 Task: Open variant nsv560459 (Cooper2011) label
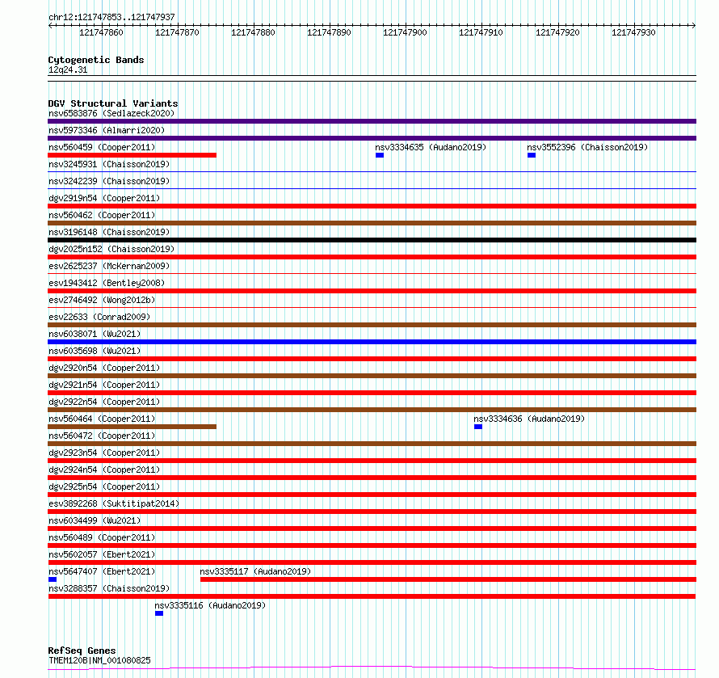pyautogui.click(x=102, y=147)
